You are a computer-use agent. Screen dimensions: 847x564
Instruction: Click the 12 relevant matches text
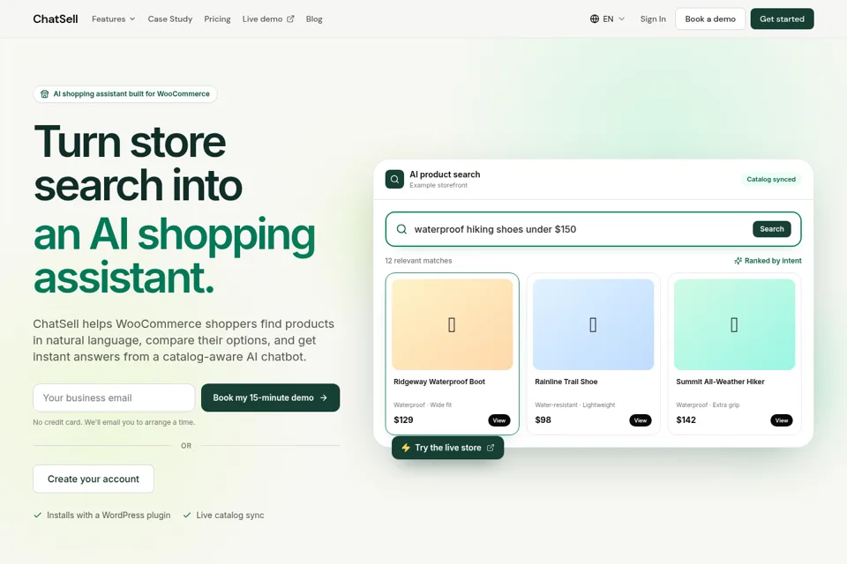pyautogui.click(x=418, y=261)
